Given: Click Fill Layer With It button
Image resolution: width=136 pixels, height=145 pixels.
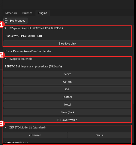Looking at the screenshot, I should [67, 120].
